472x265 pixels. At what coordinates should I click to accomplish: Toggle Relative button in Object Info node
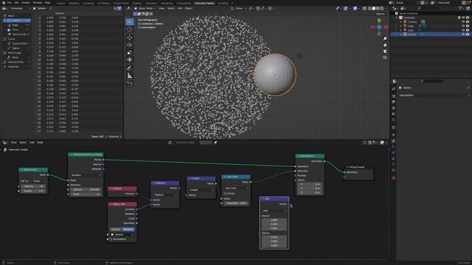click(128, 229)
